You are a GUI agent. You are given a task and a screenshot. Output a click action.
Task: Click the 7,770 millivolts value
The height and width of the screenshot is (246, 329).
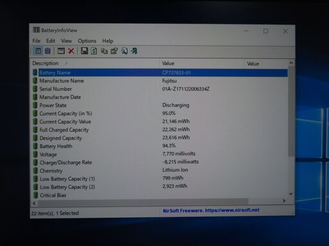tap(179, 154)
